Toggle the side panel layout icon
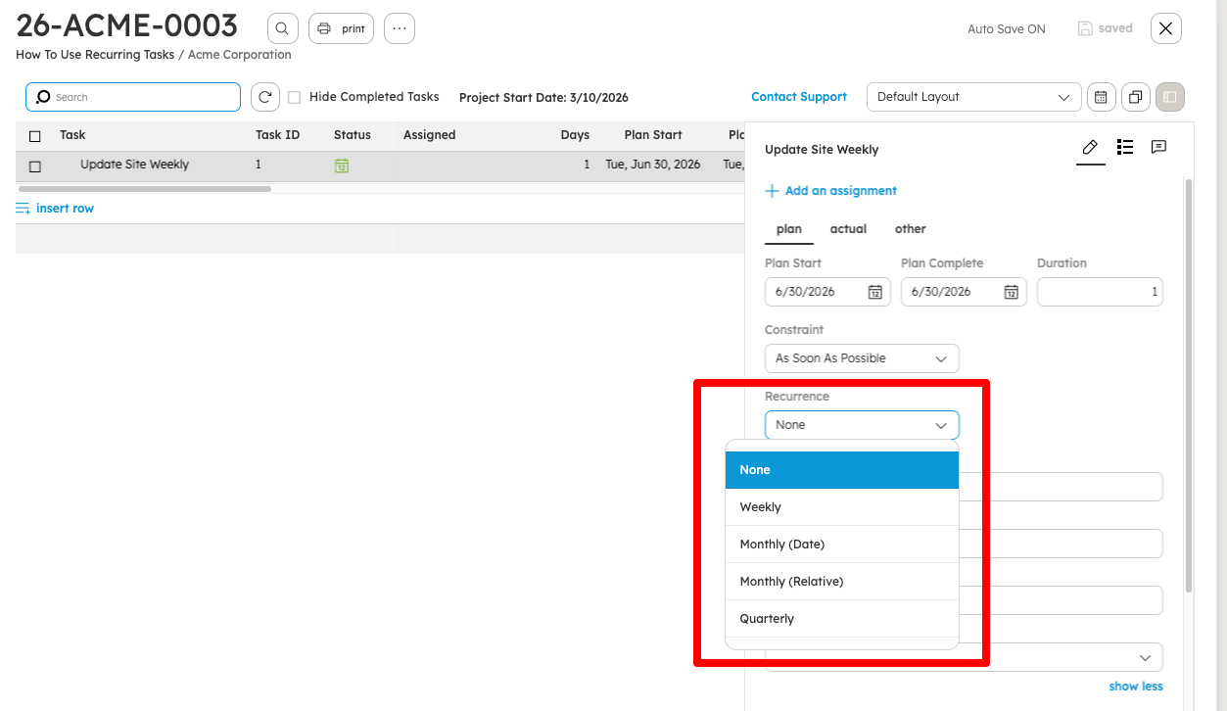Viewport: 1227px width, 711px height. point(1170,97)
